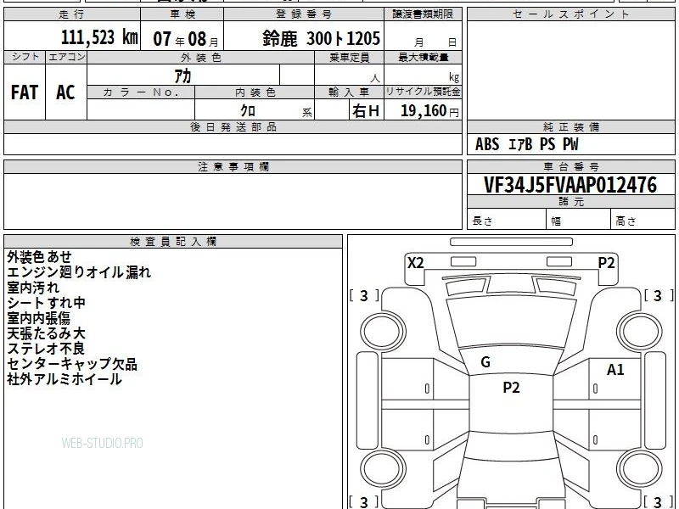This screenshot has height=509, width=679.
Task: Click the X2 damage mark on diagram
Action: pyautogui.click(x=415, y=263)
